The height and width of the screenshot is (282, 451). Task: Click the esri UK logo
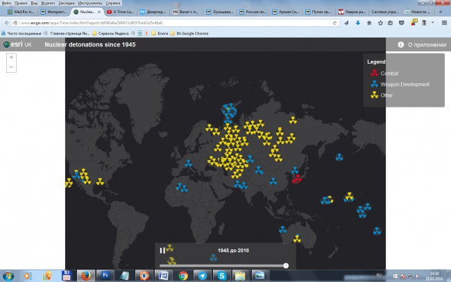click(x=18, y=45)
